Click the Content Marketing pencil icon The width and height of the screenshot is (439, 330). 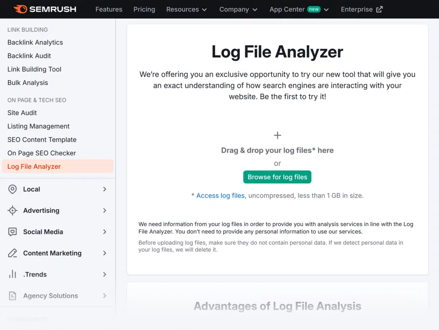[x=12, y=253]
